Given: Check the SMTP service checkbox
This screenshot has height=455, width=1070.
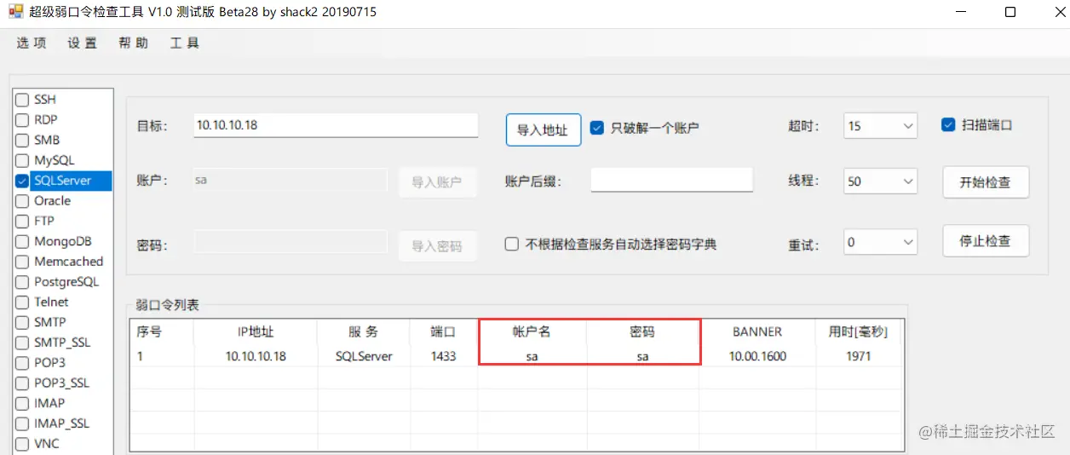Looking at the screenshot, I should (22, 322).
